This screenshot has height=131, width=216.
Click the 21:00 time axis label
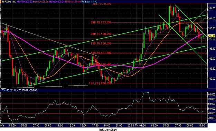pyautogui.click(x=119, y=125)
